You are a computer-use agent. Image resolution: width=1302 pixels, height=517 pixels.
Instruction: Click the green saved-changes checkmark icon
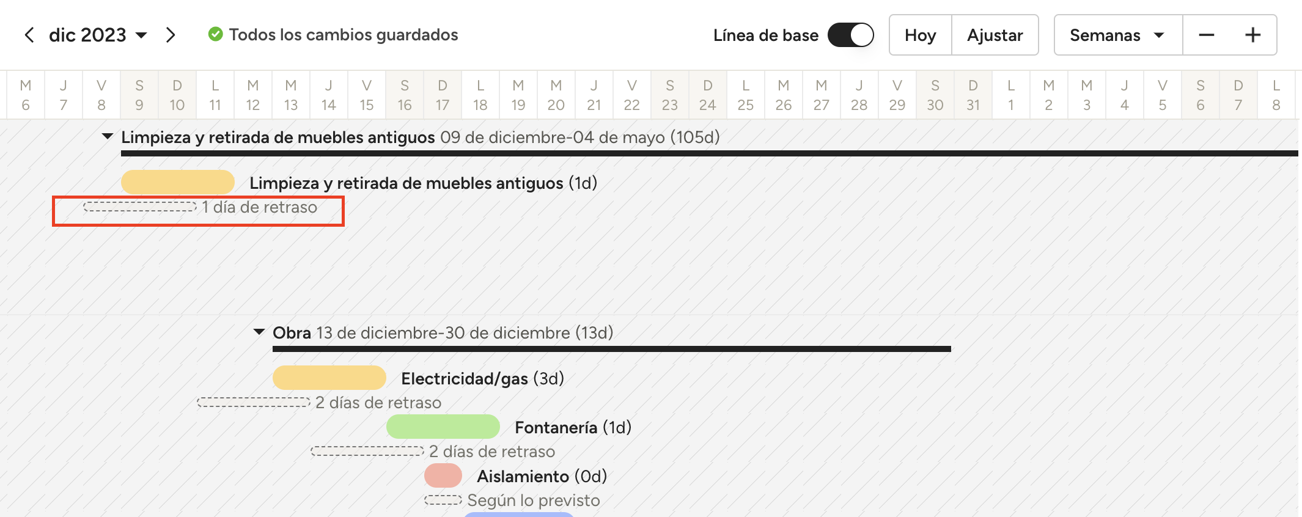point(215,34)
